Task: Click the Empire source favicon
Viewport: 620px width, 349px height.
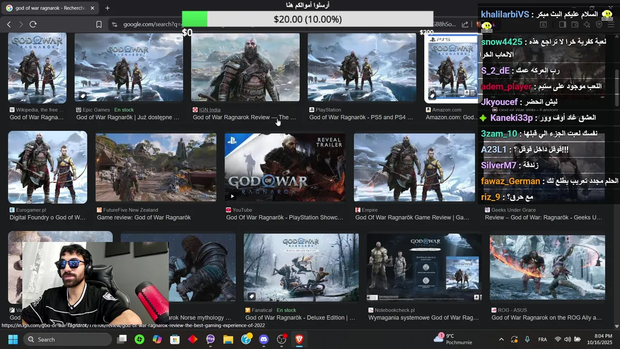Action: pyautogui.click(x=358, y=210)
